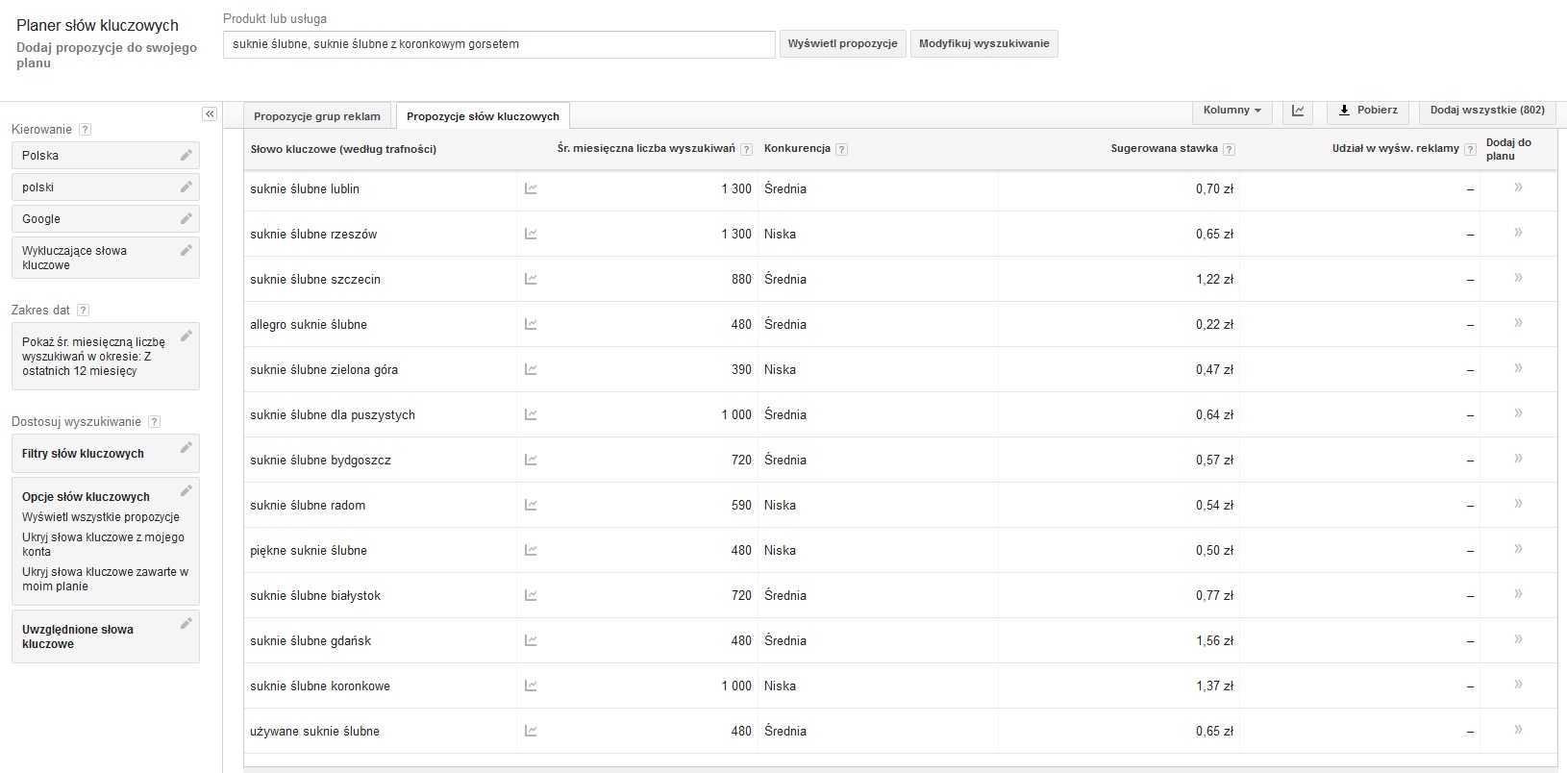Click Ukryj słowa kluczowe z mojego konta
The image size is (1567, 773).
103,544
